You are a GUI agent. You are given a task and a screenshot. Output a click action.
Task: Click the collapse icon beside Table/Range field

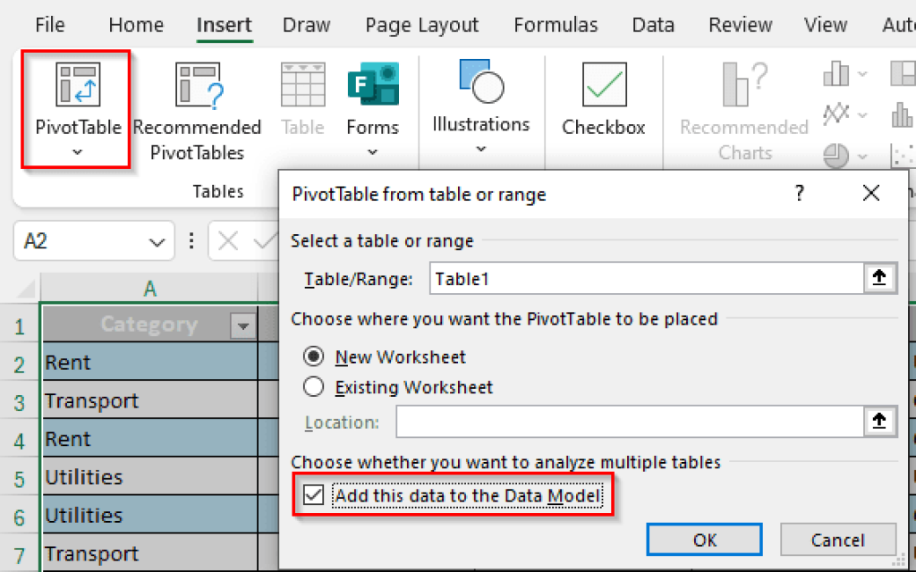point(879,279)
